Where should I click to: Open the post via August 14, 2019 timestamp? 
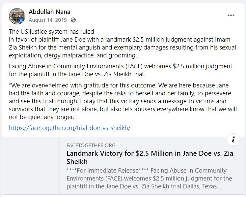[48, 20]
